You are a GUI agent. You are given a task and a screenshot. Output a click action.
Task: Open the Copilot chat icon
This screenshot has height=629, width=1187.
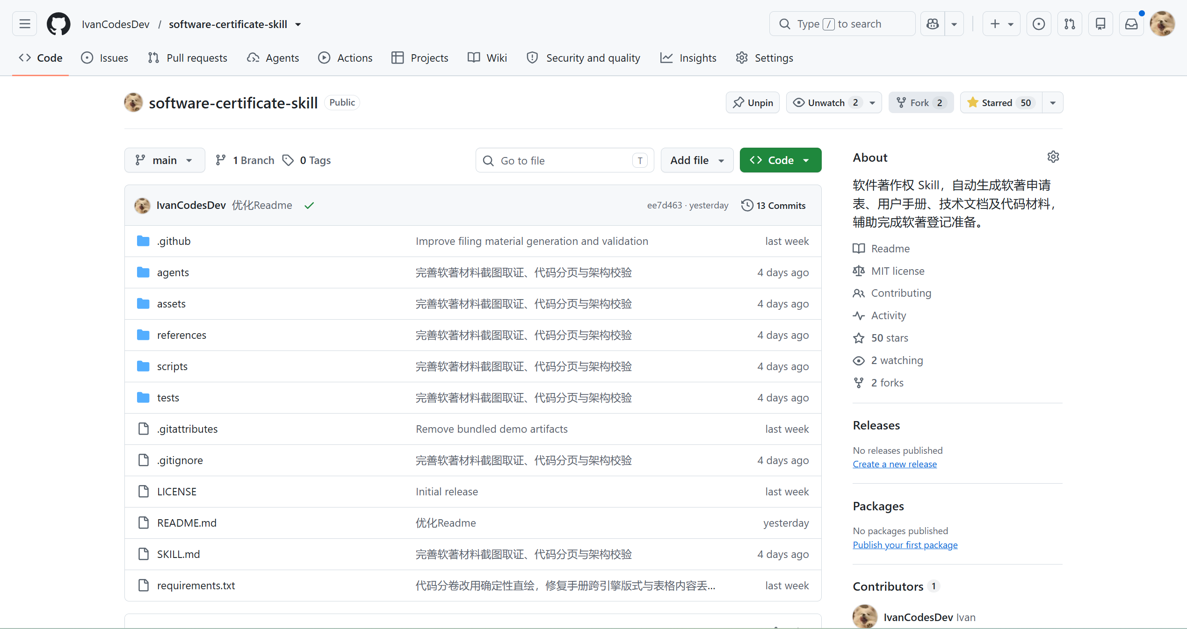[933, 24]
